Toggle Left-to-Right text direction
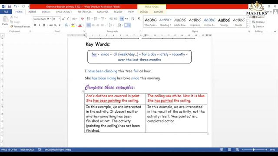The image size is (278, 156). 122,19
